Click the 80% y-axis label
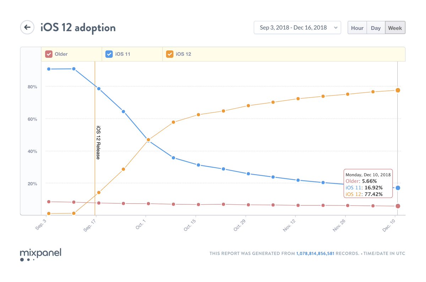This screenshot has width=426, height=282. pyautogui.click(x=32, y=87)
